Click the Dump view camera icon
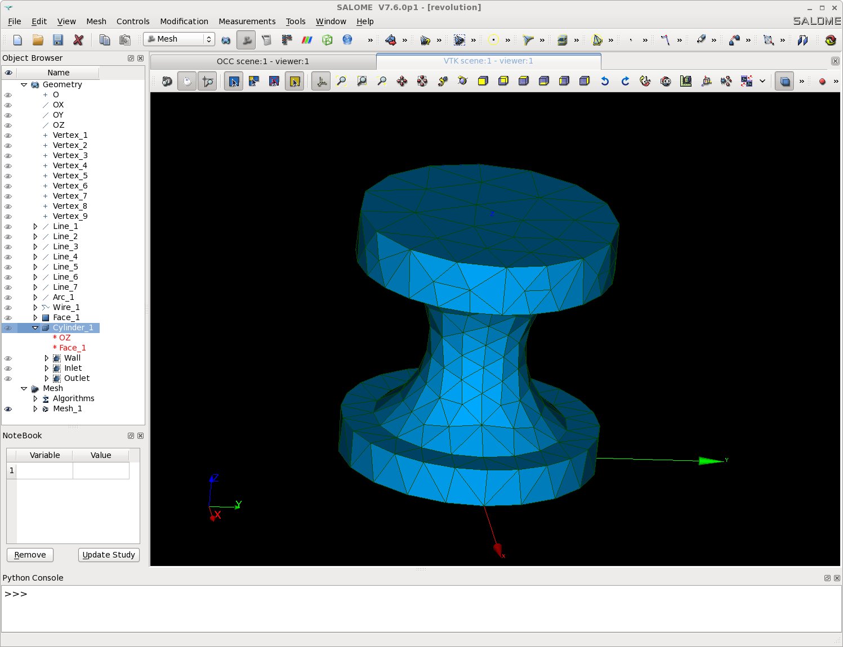 pos(167,82)
